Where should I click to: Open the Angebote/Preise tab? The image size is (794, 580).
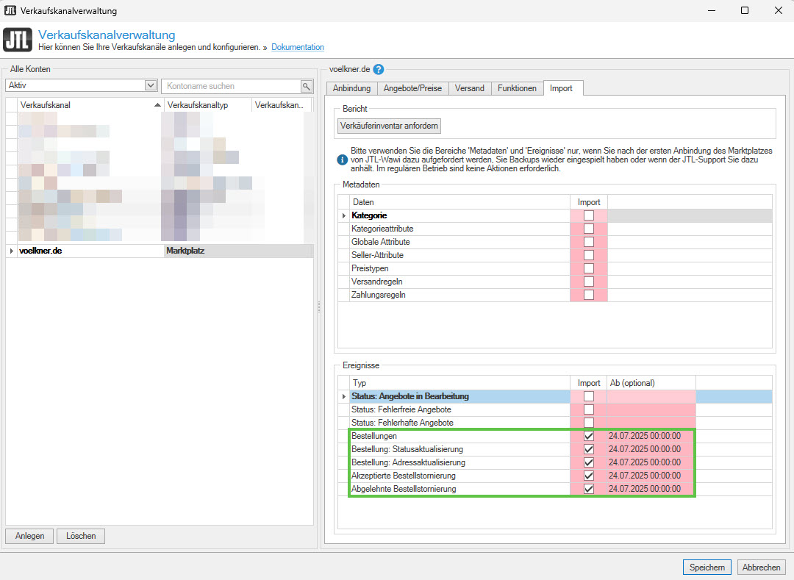[412, 88]
